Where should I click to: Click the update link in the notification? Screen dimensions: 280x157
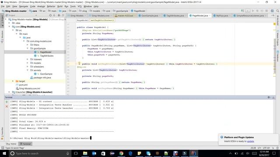[250, 141]
